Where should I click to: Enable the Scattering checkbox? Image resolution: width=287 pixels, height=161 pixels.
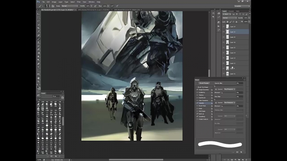[197, 93]
